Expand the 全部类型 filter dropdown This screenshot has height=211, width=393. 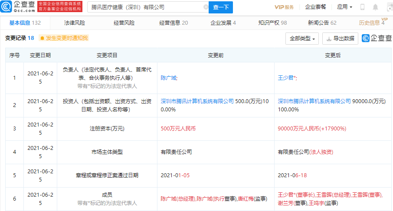click(x=302, y=39)
